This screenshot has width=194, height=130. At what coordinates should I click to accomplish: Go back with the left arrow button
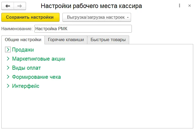pos(8,6)
